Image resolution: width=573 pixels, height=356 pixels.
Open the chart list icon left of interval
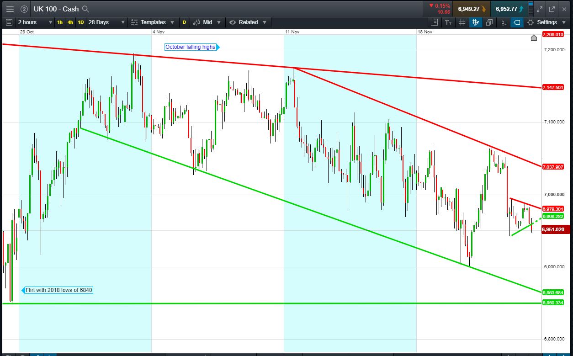pyautogui.click(x=9, y=22)
